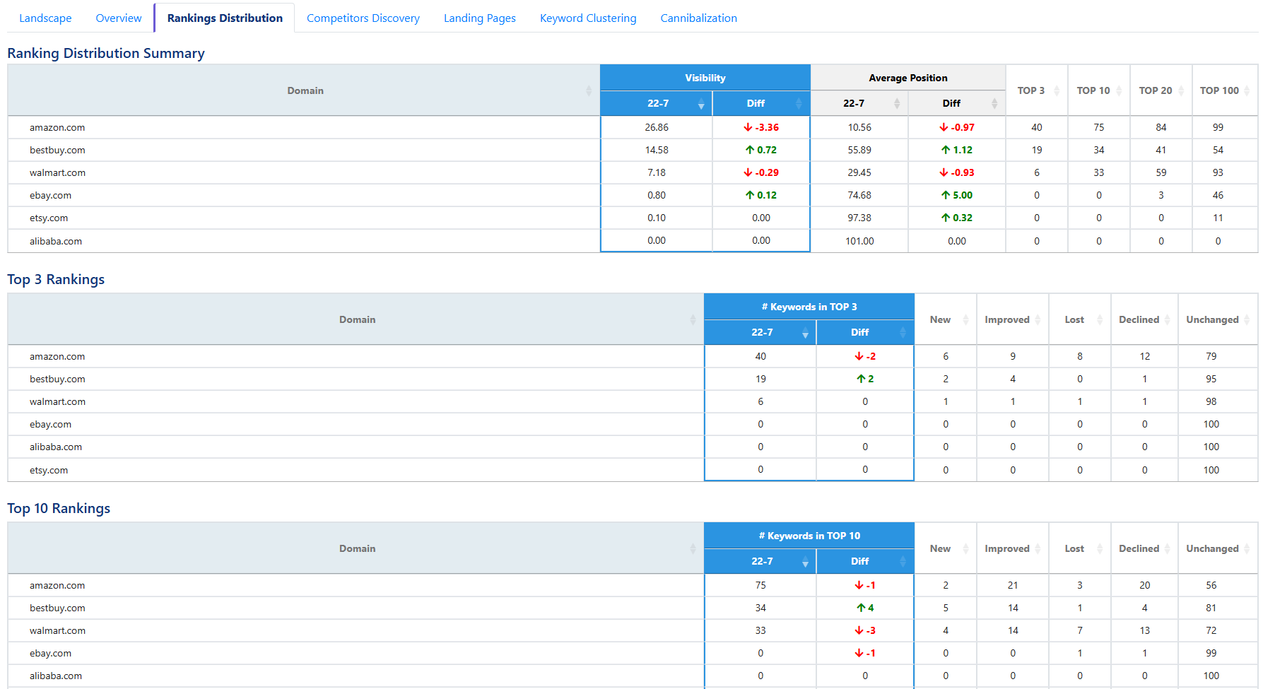Sort summary by TOP 100 column arrows
Viewport: 1263px width, 689px height.
coord(1247,90)
